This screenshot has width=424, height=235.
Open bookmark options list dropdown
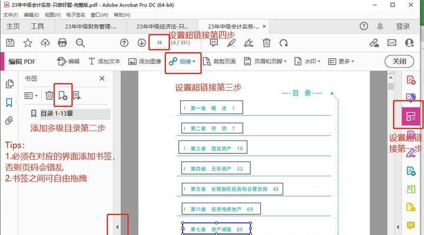click(x=31, y=96)
